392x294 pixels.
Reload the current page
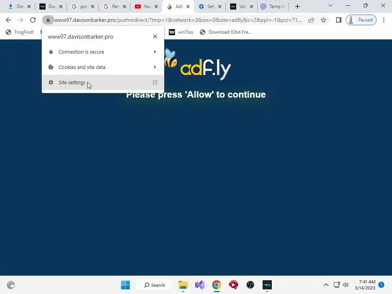33,20
